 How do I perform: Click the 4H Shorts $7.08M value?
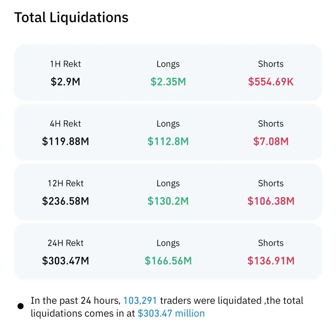point(271,141)
